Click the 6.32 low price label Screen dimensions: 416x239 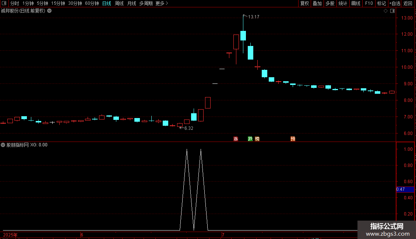click(x=188, y=128)
